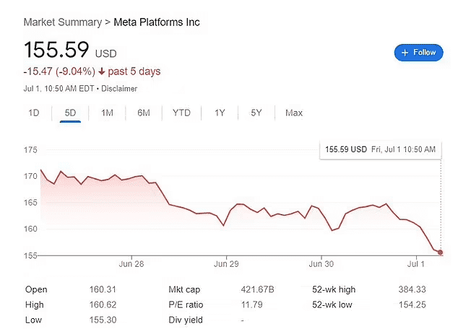
Task: Open the 5Y chart range
Action: pos(256,113)
